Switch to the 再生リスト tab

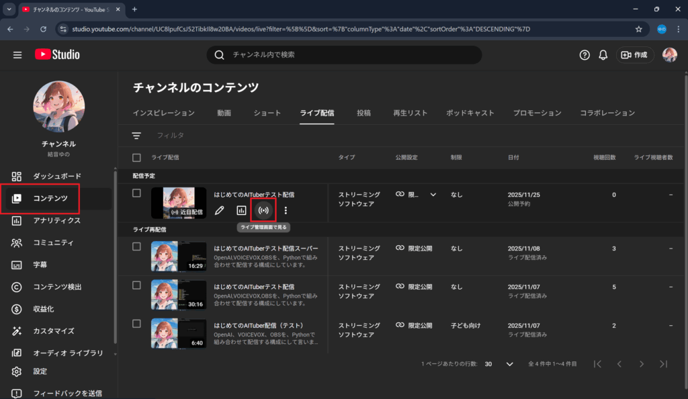(x=410, y=113)
